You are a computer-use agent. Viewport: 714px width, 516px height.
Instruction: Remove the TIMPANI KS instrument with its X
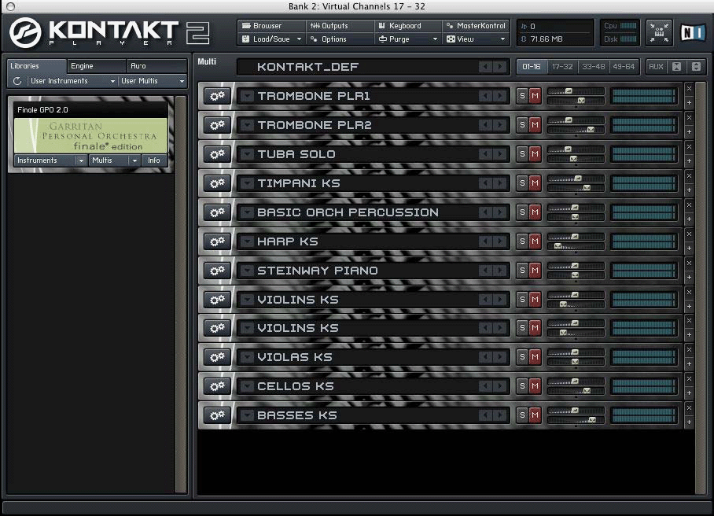click(689, 175)
